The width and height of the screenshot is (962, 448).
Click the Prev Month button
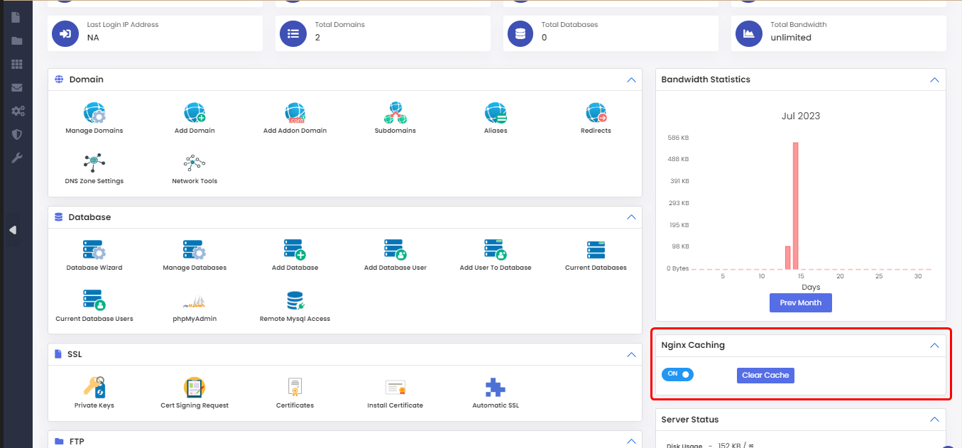[800, 303]
